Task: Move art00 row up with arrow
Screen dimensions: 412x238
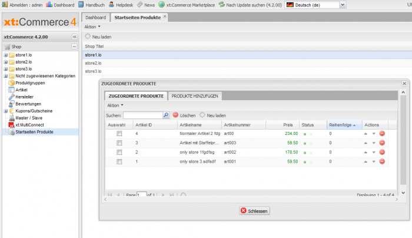Action: click(366, 134)
